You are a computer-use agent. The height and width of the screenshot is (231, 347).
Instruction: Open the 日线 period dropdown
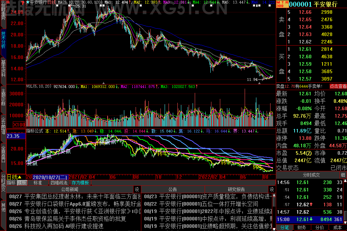pos(14,177)
